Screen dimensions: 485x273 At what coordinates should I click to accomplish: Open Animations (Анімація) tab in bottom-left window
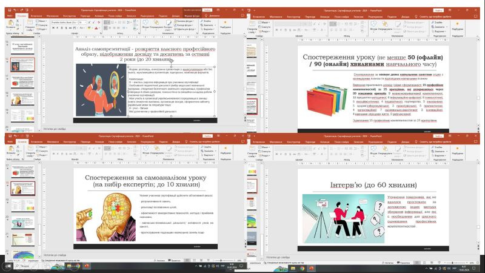99,142
